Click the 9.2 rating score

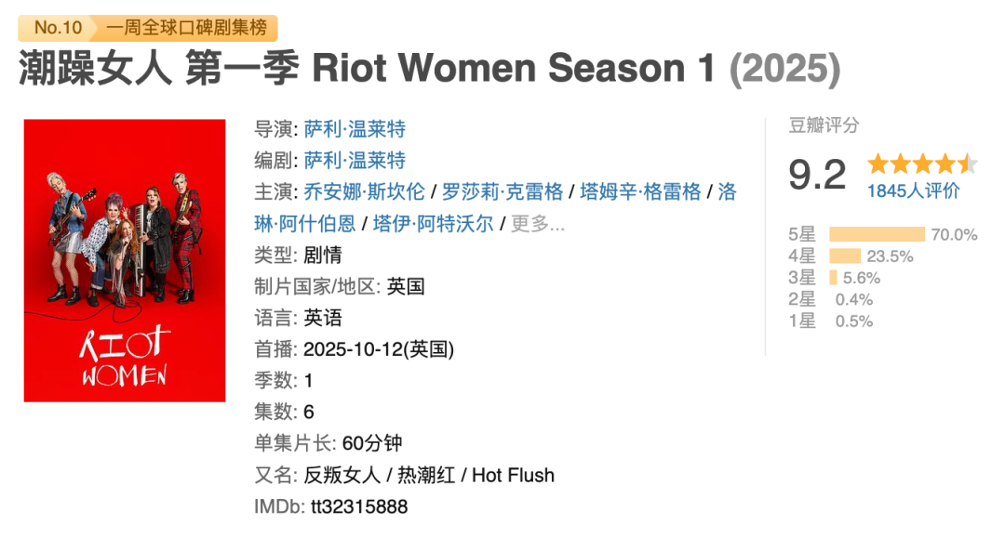point(817,175)
